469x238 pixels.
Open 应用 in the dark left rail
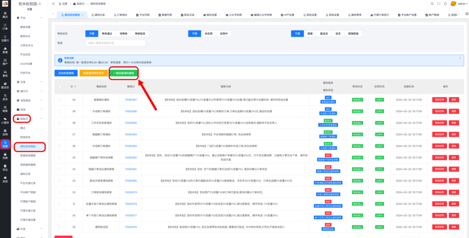(x=5, y=132)
